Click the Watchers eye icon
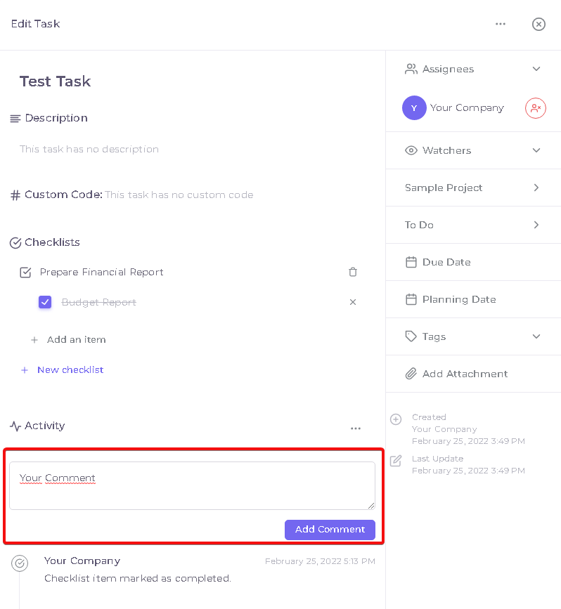Viewport: 561px width, 609px height. (411, 150)
